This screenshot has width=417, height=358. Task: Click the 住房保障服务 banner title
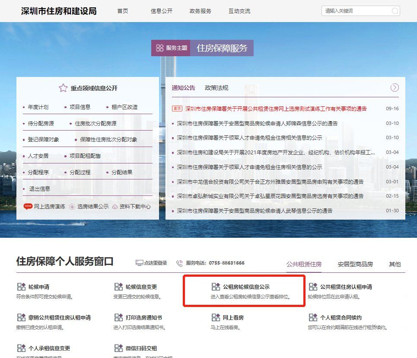[222, 48]
